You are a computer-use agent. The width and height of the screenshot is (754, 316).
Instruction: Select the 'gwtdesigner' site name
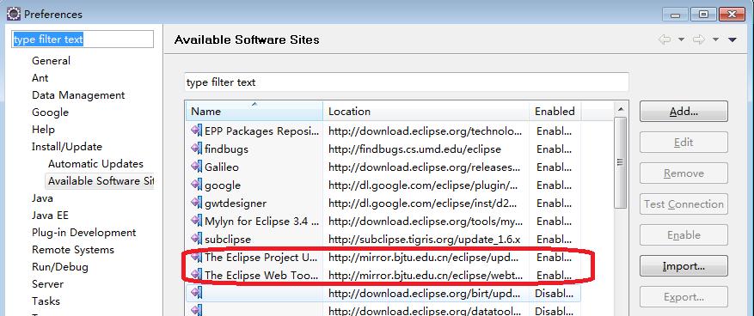point(236,204)
